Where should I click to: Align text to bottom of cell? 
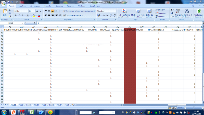[x=53, y=11]
